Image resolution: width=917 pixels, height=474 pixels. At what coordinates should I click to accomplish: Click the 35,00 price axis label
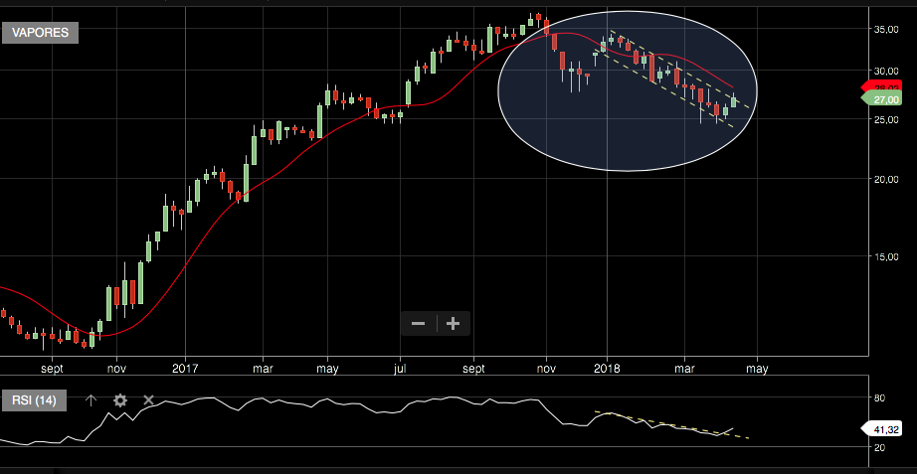pos(886,30)
